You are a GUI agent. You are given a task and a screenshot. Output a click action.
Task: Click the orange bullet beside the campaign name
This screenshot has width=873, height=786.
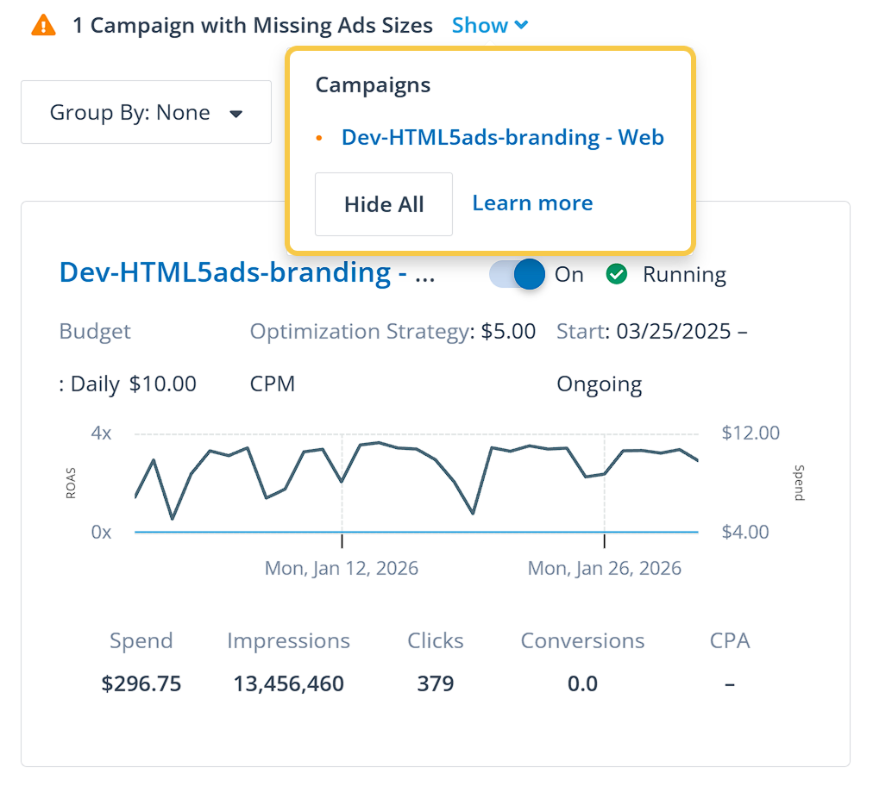click(x=319, y=138)
